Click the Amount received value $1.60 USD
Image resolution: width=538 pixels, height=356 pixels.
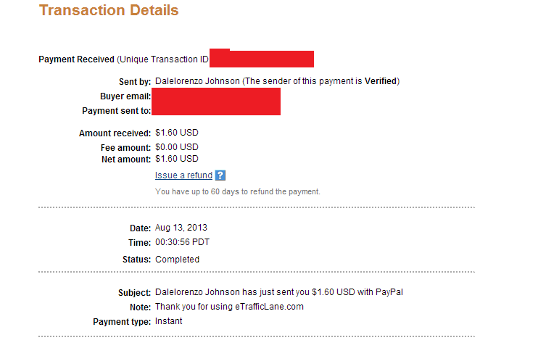(x=177, y=133)
